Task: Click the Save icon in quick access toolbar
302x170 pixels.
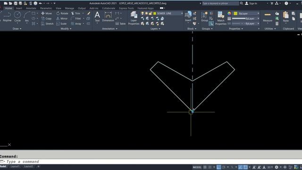Action: pyautogui.click(x=16, y=3)
